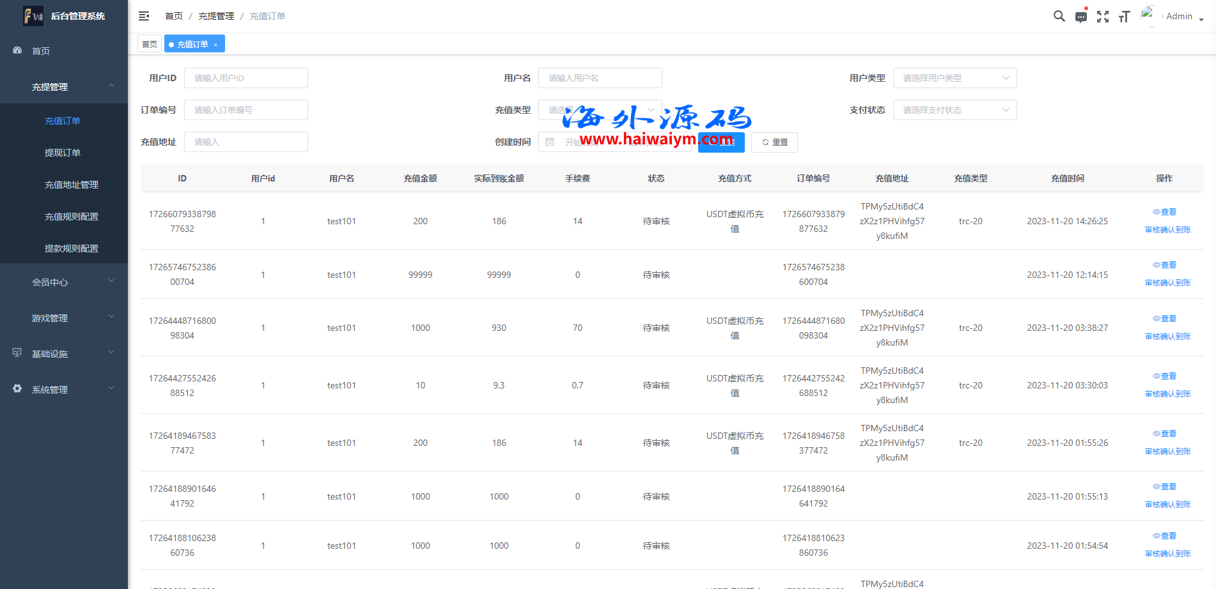Open 充值地址管理 sidebar item

[72, 185]
